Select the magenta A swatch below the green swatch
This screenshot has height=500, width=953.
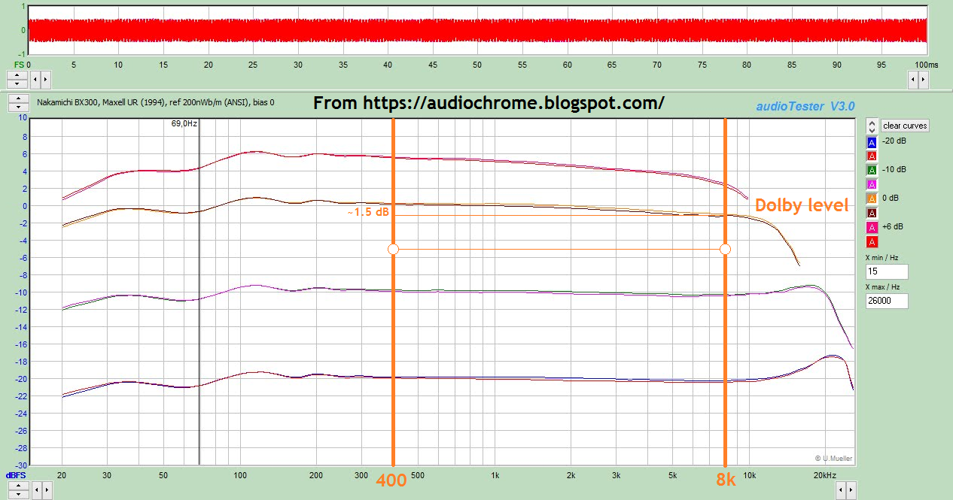coord(872,184)
